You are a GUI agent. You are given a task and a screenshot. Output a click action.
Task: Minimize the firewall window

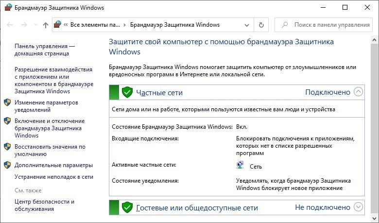click(323, 7)
